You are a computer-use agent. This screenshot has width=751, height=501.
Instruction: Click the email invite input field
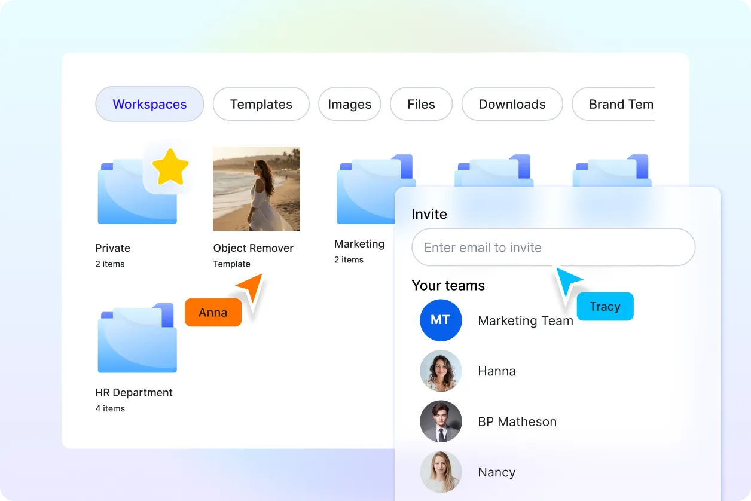[x=552, y=247]
